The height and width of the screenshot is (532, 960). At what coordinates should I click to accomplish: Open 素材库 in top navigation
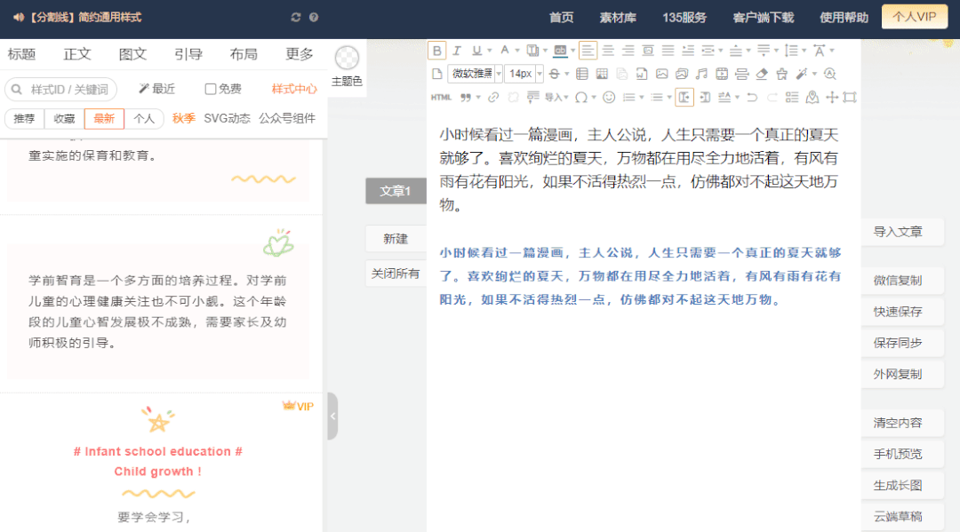(x=618, y=18)
